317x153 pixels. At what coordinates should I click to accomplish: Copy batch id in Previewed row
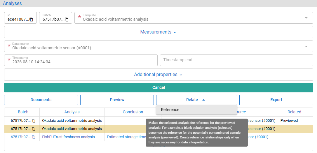click(x=34, y=121)
